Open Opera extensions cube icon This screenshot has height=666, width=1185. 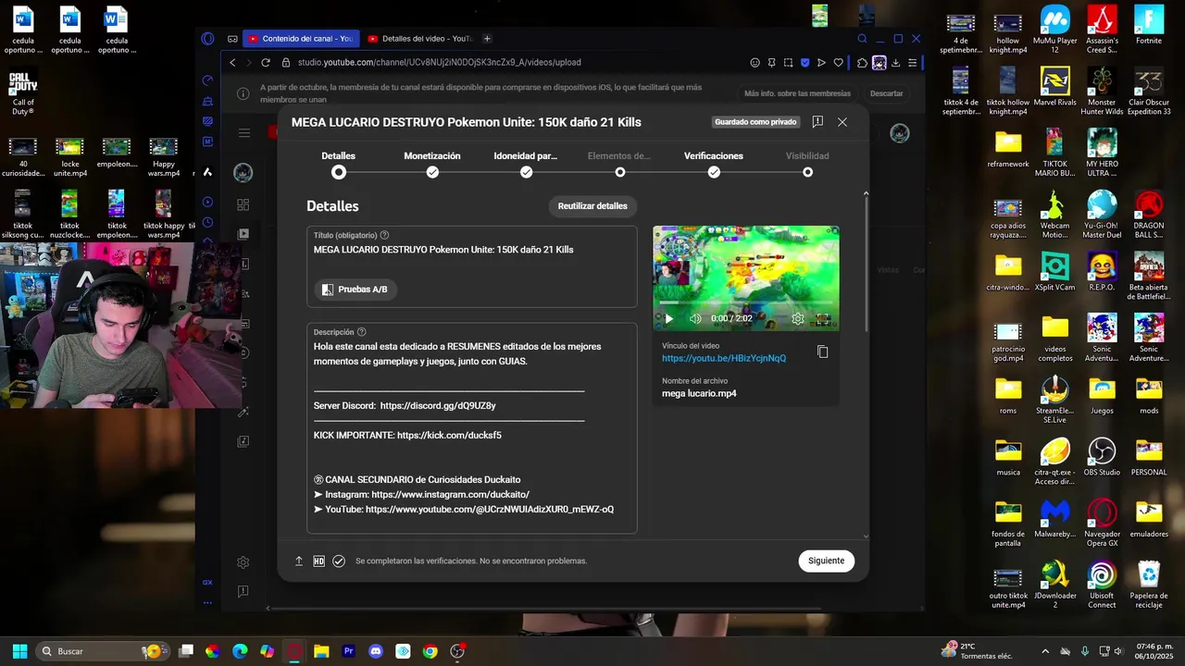click(862, 63)
